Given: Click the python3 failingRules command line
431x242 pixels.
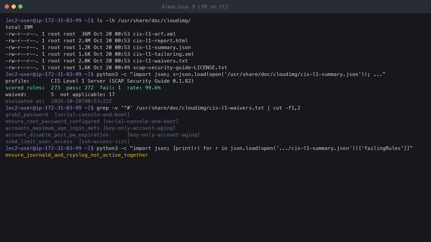Looking at the screenshot, I should (255, 148).
